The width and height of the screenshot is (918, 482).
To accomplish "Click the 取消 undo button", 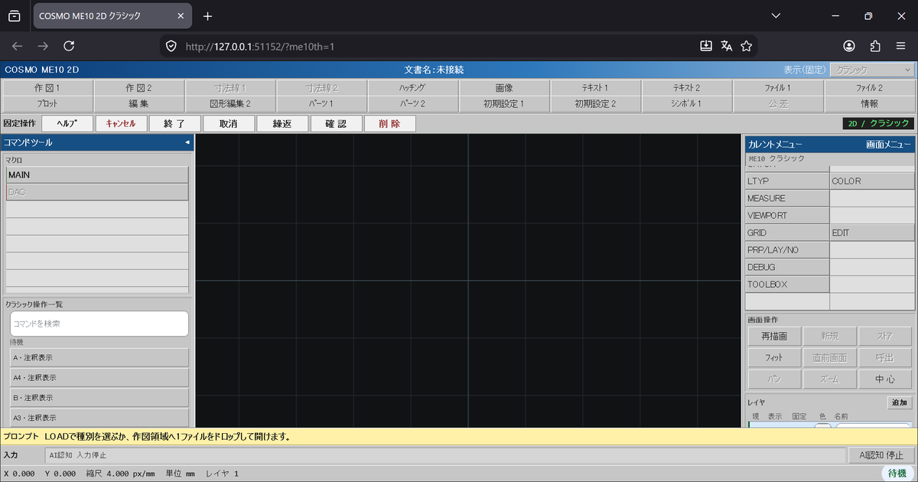I will 228,123.
